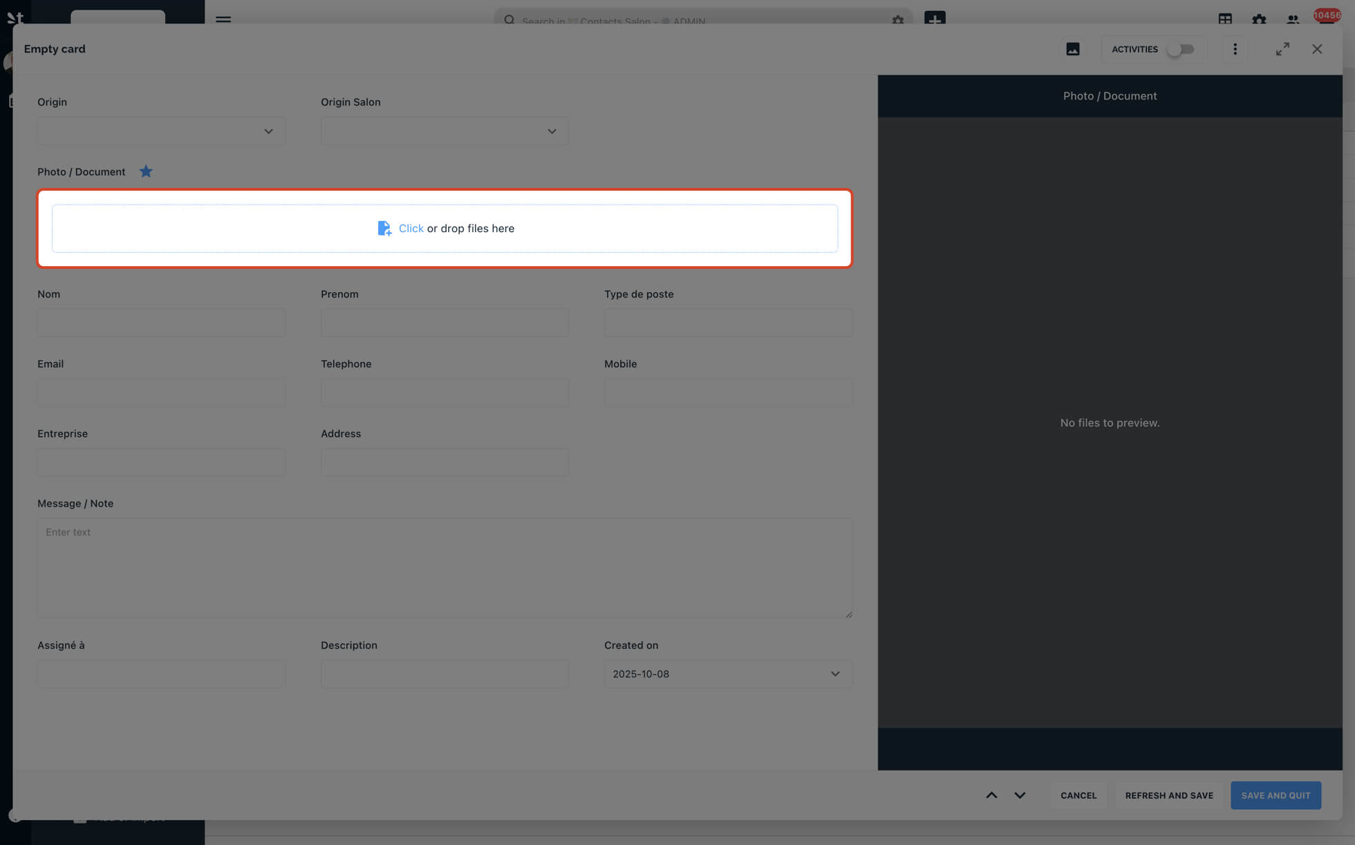Image resolution: width=1355 pixels, height=845 pixels.
Task: Click the Type de poste field
Action: coord(727,323)
